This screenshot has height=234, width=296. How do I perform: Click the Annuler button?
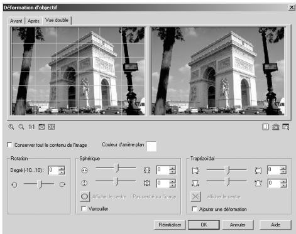(x=238, y=225)
